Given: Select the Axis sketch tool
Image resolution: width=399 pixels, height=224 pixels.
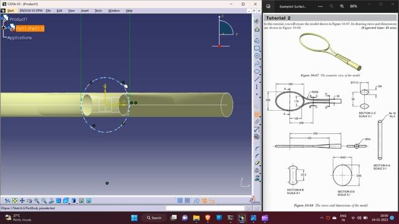Looking at the screenshot, I should (x=257, y=87).
